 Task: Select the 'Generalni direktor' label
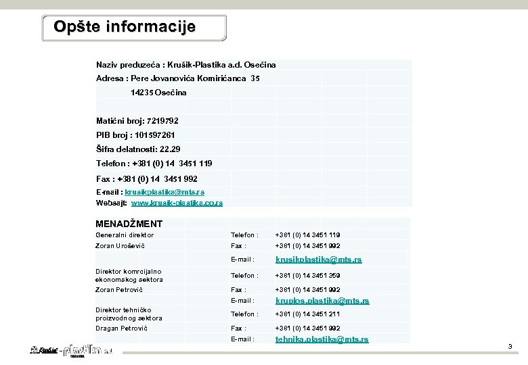125,235
